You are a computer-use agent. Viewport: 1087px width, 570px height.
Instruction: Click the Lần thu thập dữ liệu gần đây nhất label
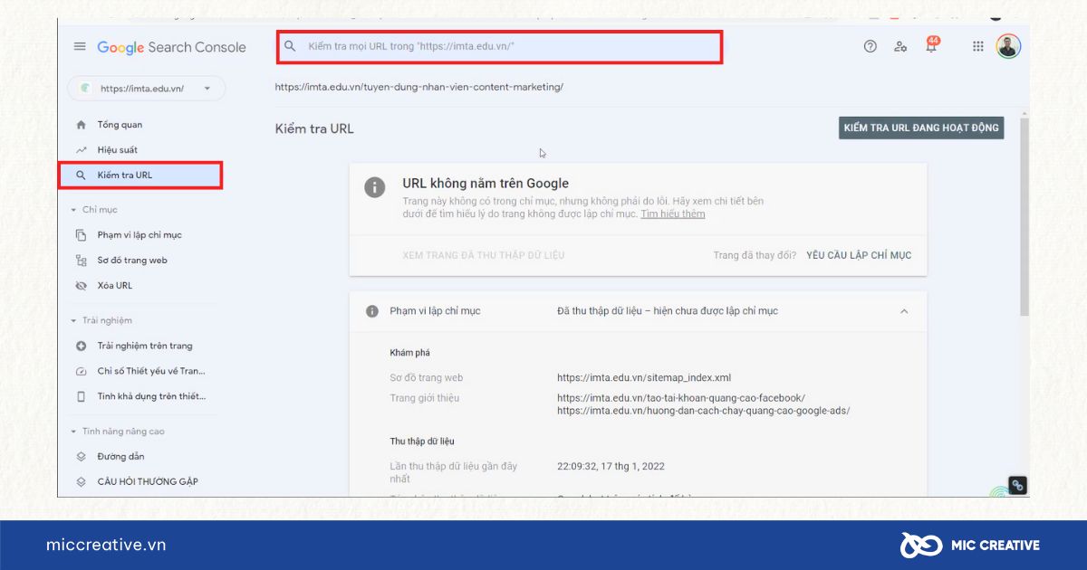pyautogui.click(x=453, y=472)
